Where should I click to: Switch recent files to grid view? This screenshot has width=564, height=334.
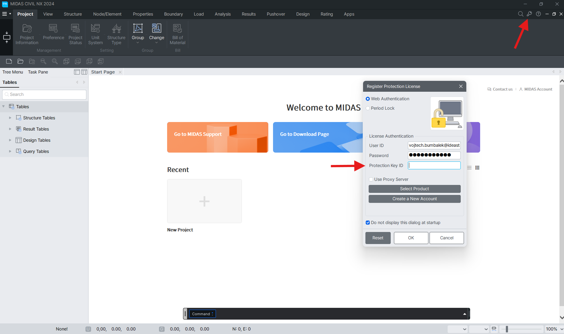(477, 168)
